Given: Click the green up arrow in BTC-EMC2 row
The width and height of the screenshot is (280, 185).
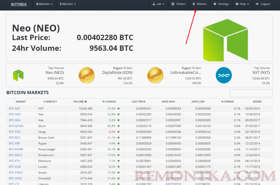Looking at the screenshot, I should tap(118, 155).
